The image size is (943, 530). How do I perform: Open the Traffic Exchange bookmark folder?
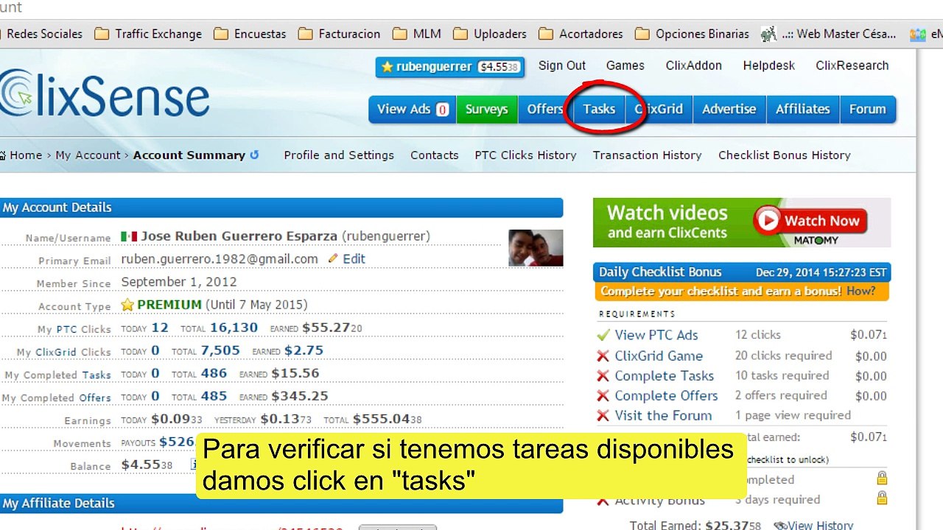click(148, 34)
